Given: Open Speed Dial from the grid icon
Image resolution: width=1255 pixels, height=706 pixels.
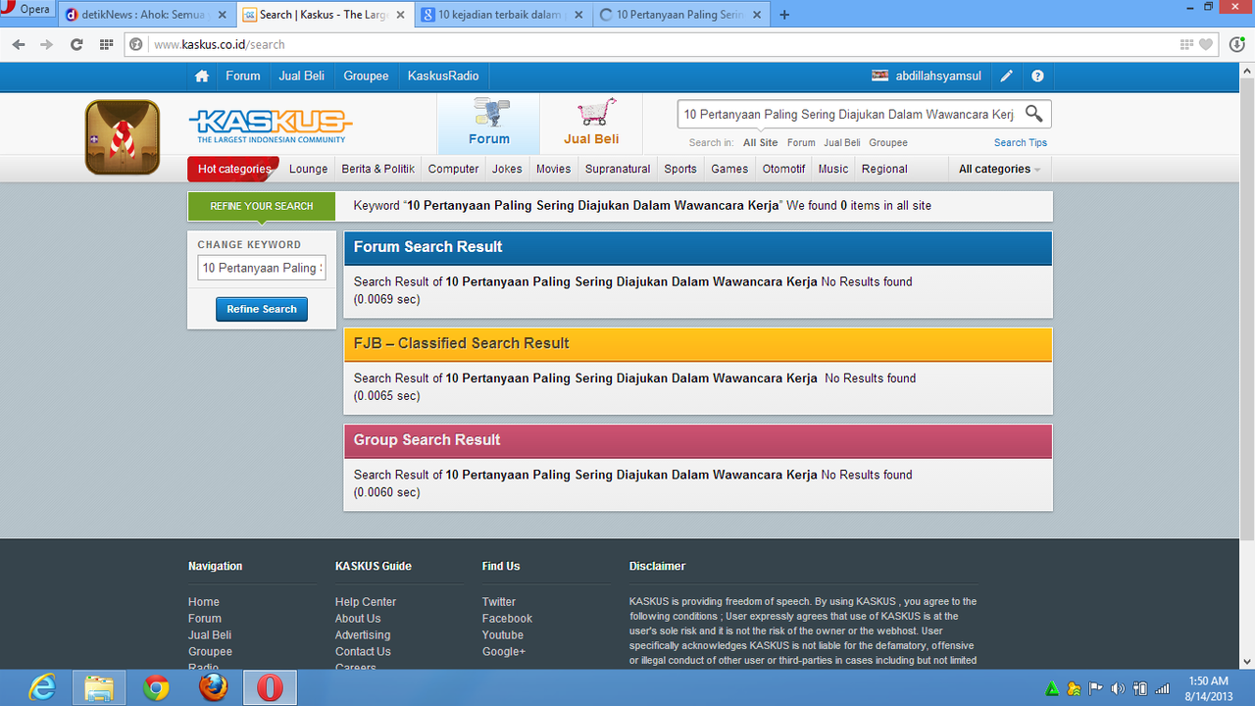Looking at the screenshot, I should pos(107,44).
